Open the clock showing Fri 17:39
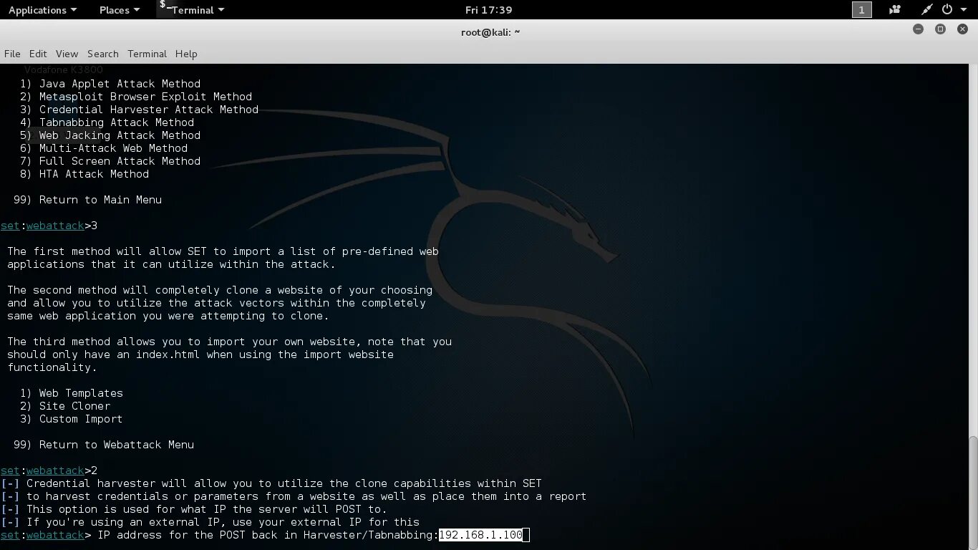 pyautogui.click(x=488, y=10)
